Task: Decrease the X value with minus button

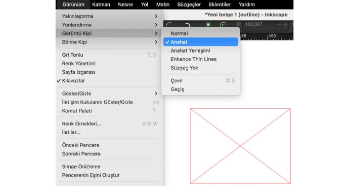Action: (278, 25)
